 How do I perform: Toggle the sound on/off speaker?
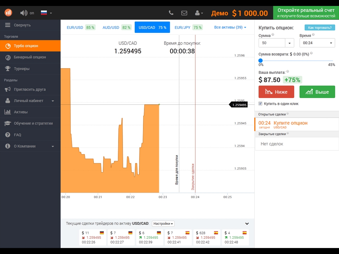(x=24, y=13)
